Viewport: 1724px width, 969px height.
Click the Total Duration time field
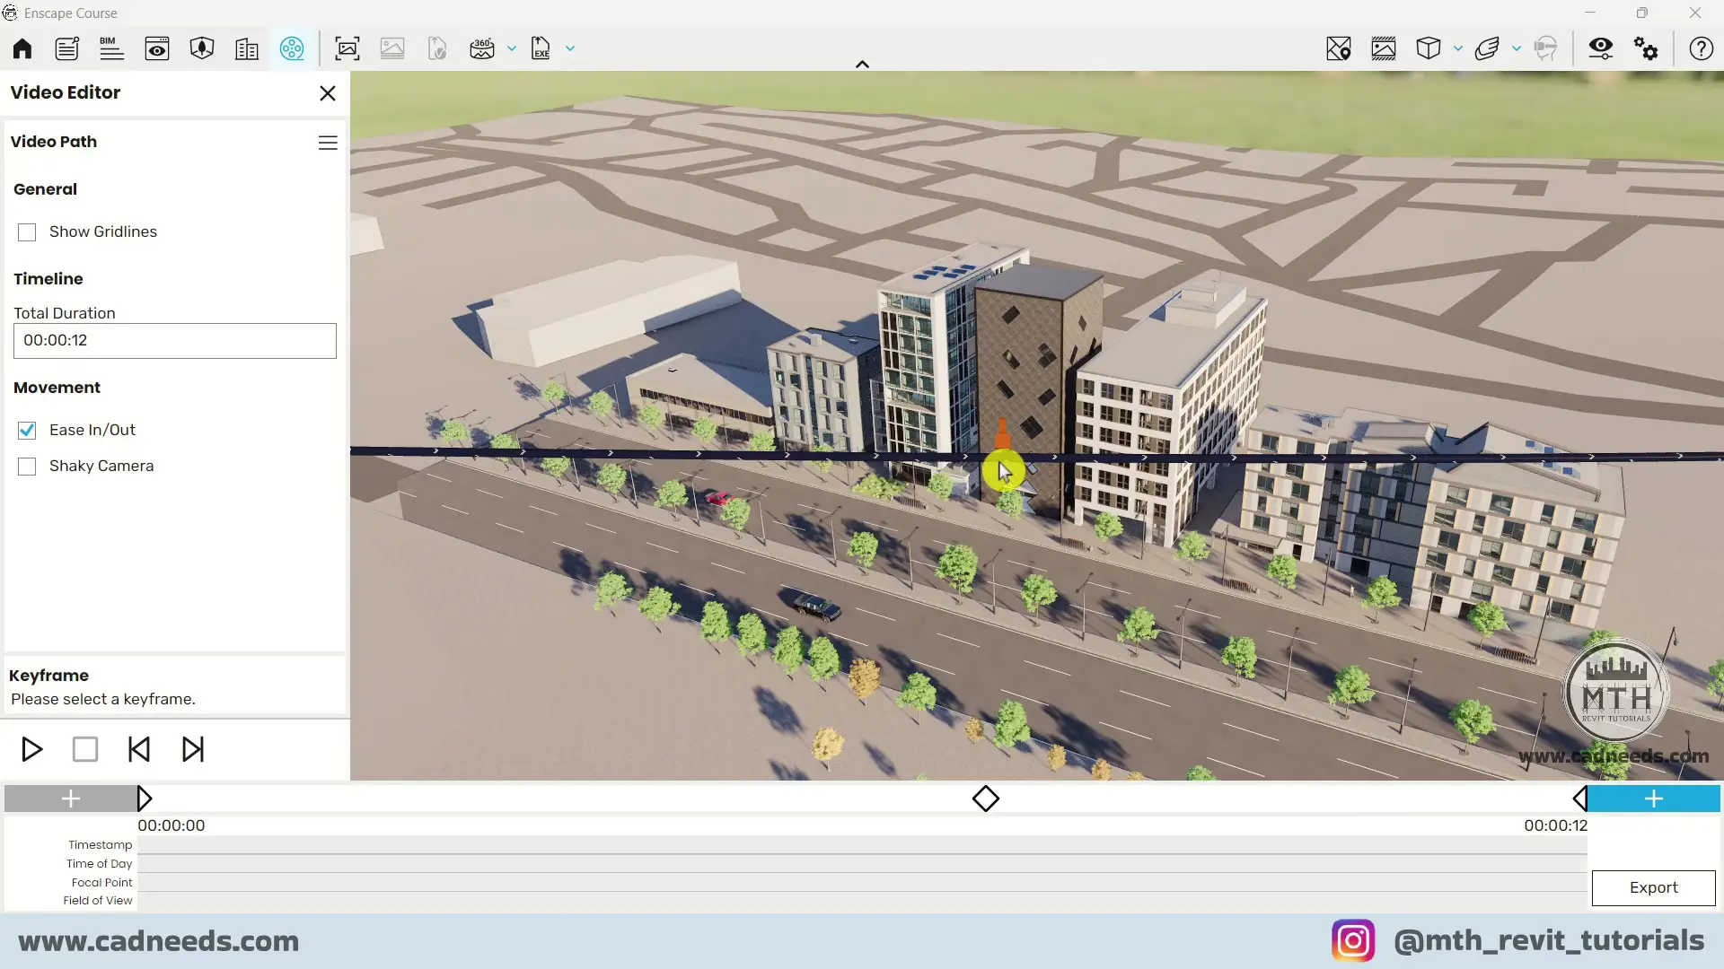[x=175, y=341]
